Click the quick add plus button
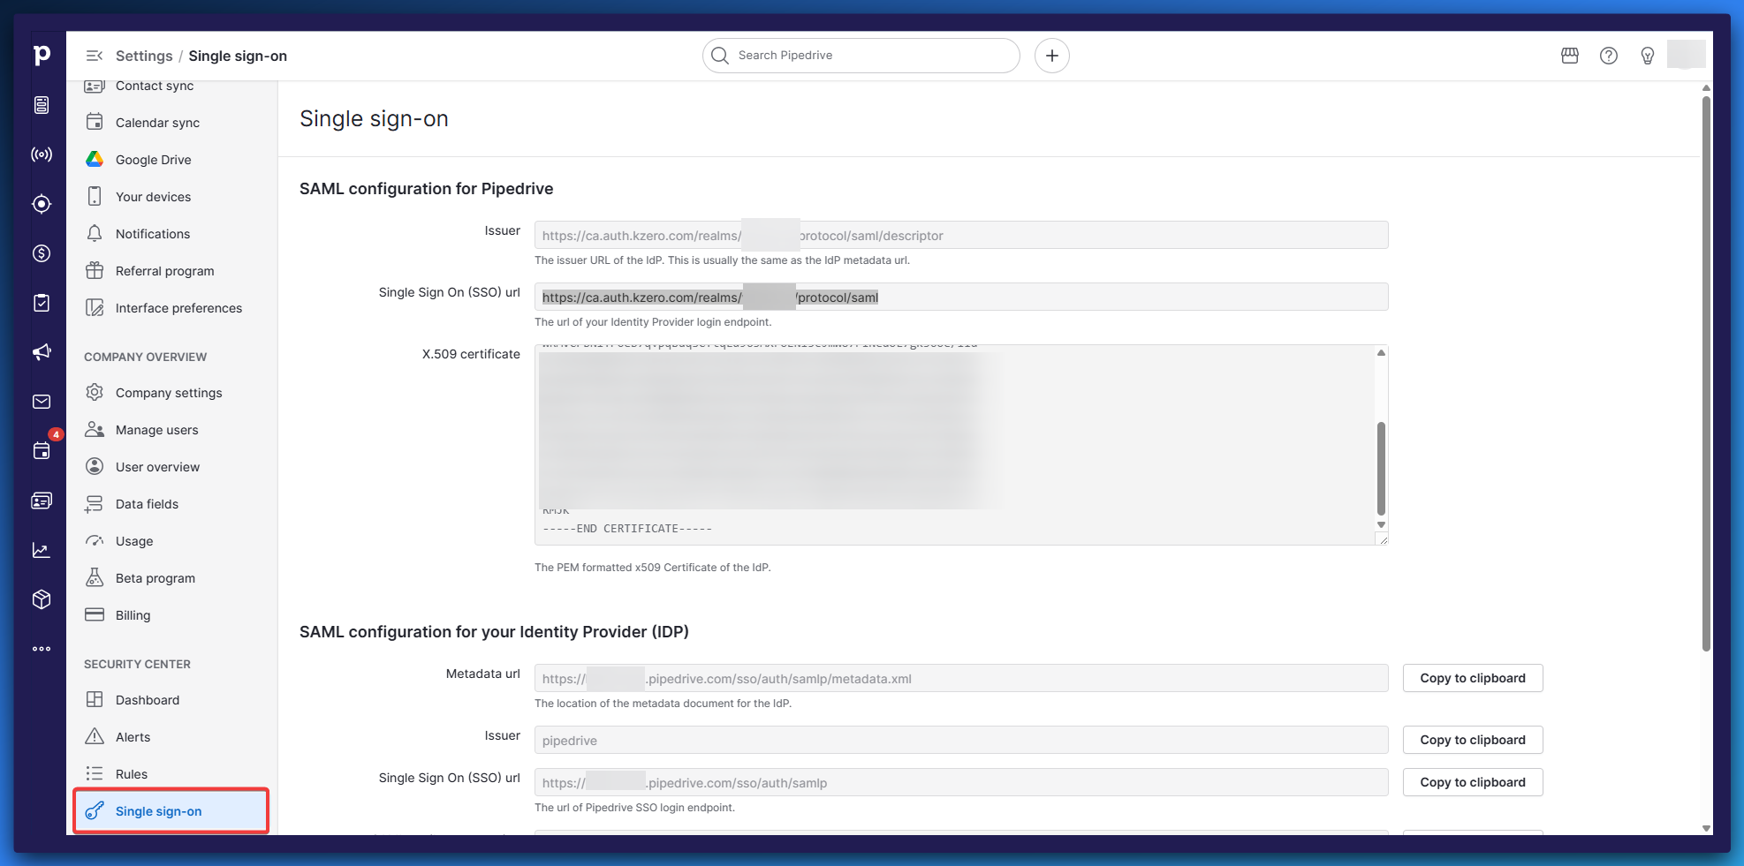The height and width of the screenshot is (866, 1744). tap(1051, 56)
